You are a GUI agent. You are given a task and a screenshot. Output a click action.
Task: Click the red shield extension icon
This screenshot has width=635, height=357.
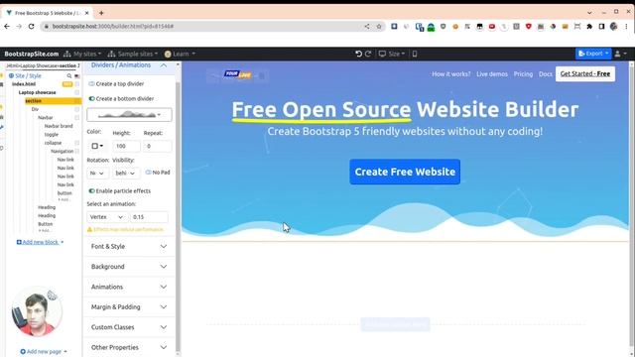[529, 27]
